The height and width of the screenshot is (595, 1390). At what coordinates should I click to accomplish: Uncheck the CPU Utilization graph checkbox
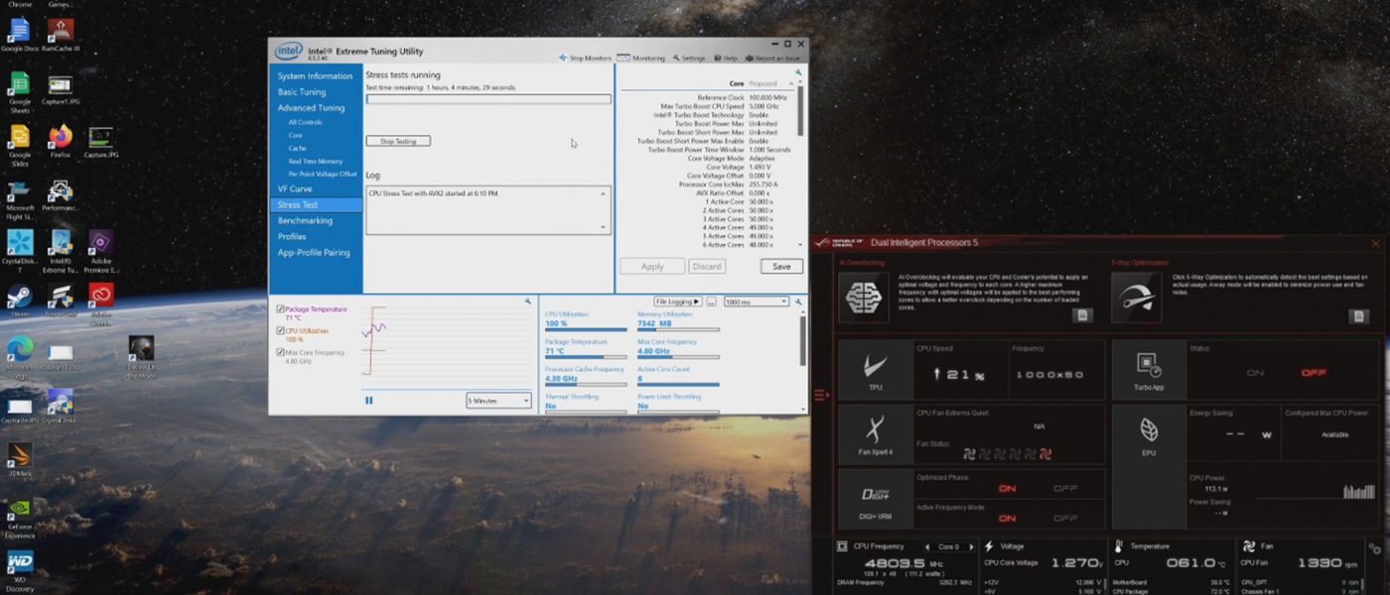pyautogui.click(x=280, y=330)
